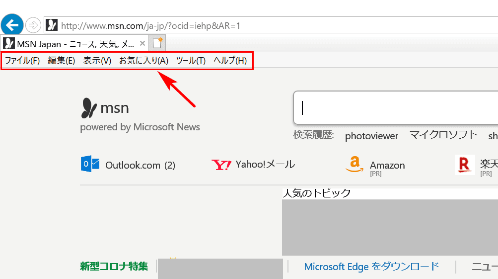Select the MSN Japan tab
Image resolution: width=498 pixels, height=279 pixels.
click(75, 44)
